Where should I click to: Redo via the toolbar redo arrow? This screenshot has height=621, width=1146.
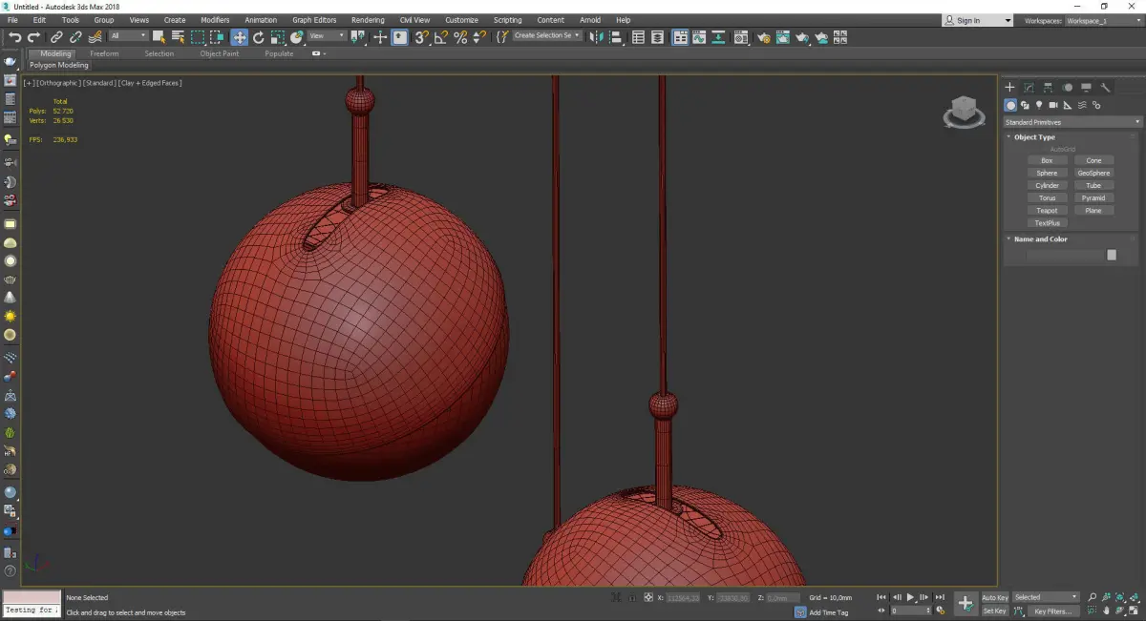[x=33, y=37]
